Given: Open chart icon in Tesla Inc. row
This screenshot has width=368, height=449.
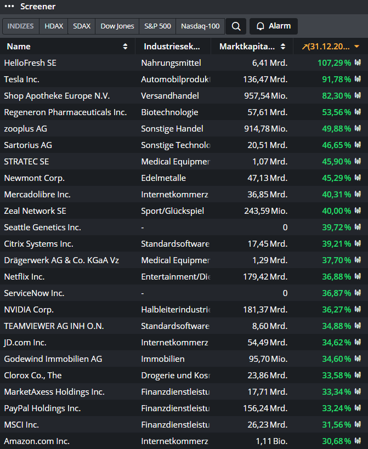Looking at the screenshot, I should [358, 79].
